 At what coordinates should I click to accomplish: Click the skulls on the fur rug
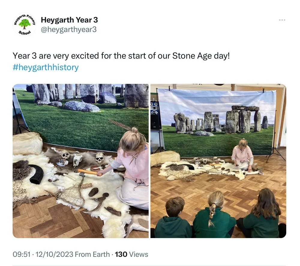[x=82, y=158]
